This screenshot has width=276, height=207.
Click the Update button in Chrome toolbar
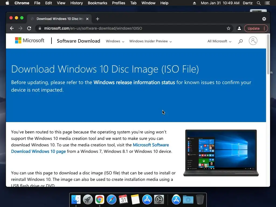click(253, 28)
